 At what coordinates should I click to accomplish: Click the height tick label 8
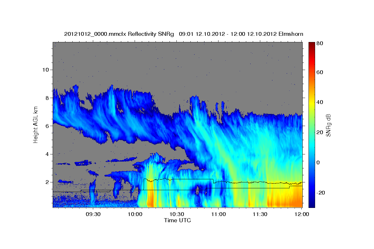coord(47,98)
